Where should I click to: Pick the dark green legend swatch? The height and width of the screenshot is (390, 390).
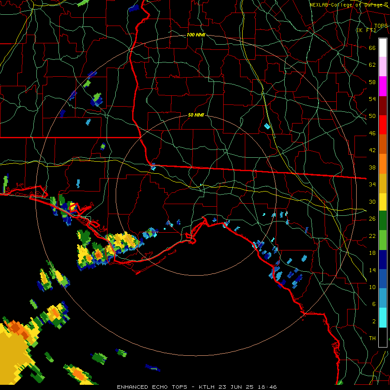click(383, 221)
